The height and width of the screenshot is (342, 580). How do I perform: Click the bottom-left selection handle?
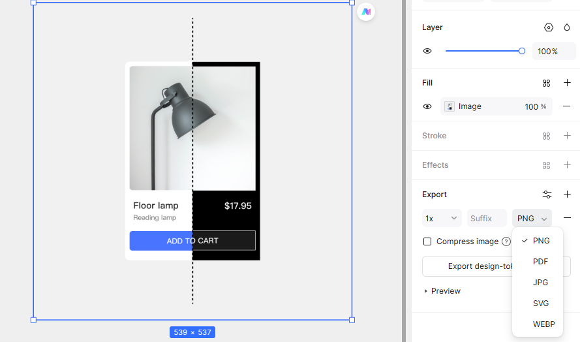pos(33,320)
